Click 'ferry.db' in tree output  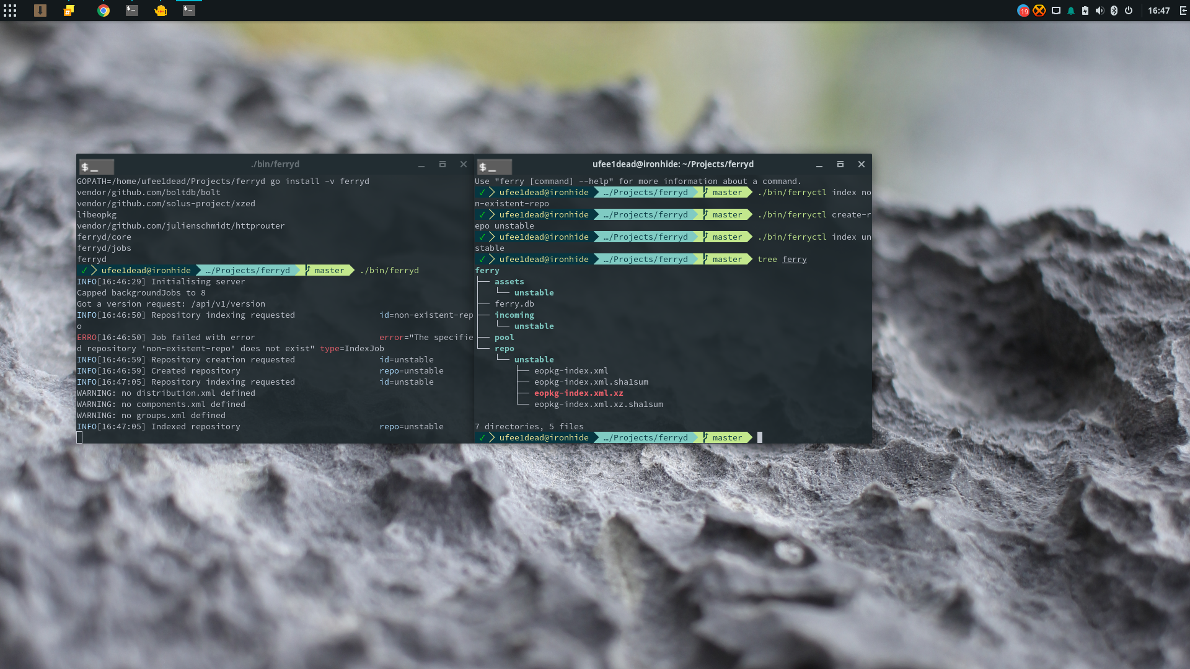click(514, 304)
